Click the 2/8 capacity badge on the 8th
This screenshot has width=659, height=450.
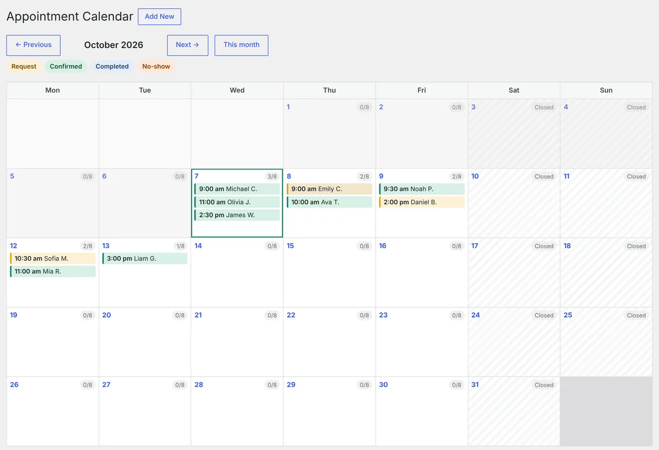(364, 177)
